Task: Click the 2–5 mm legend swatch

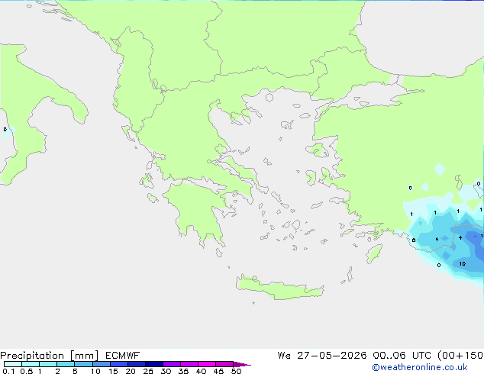Action: point(66,364)
